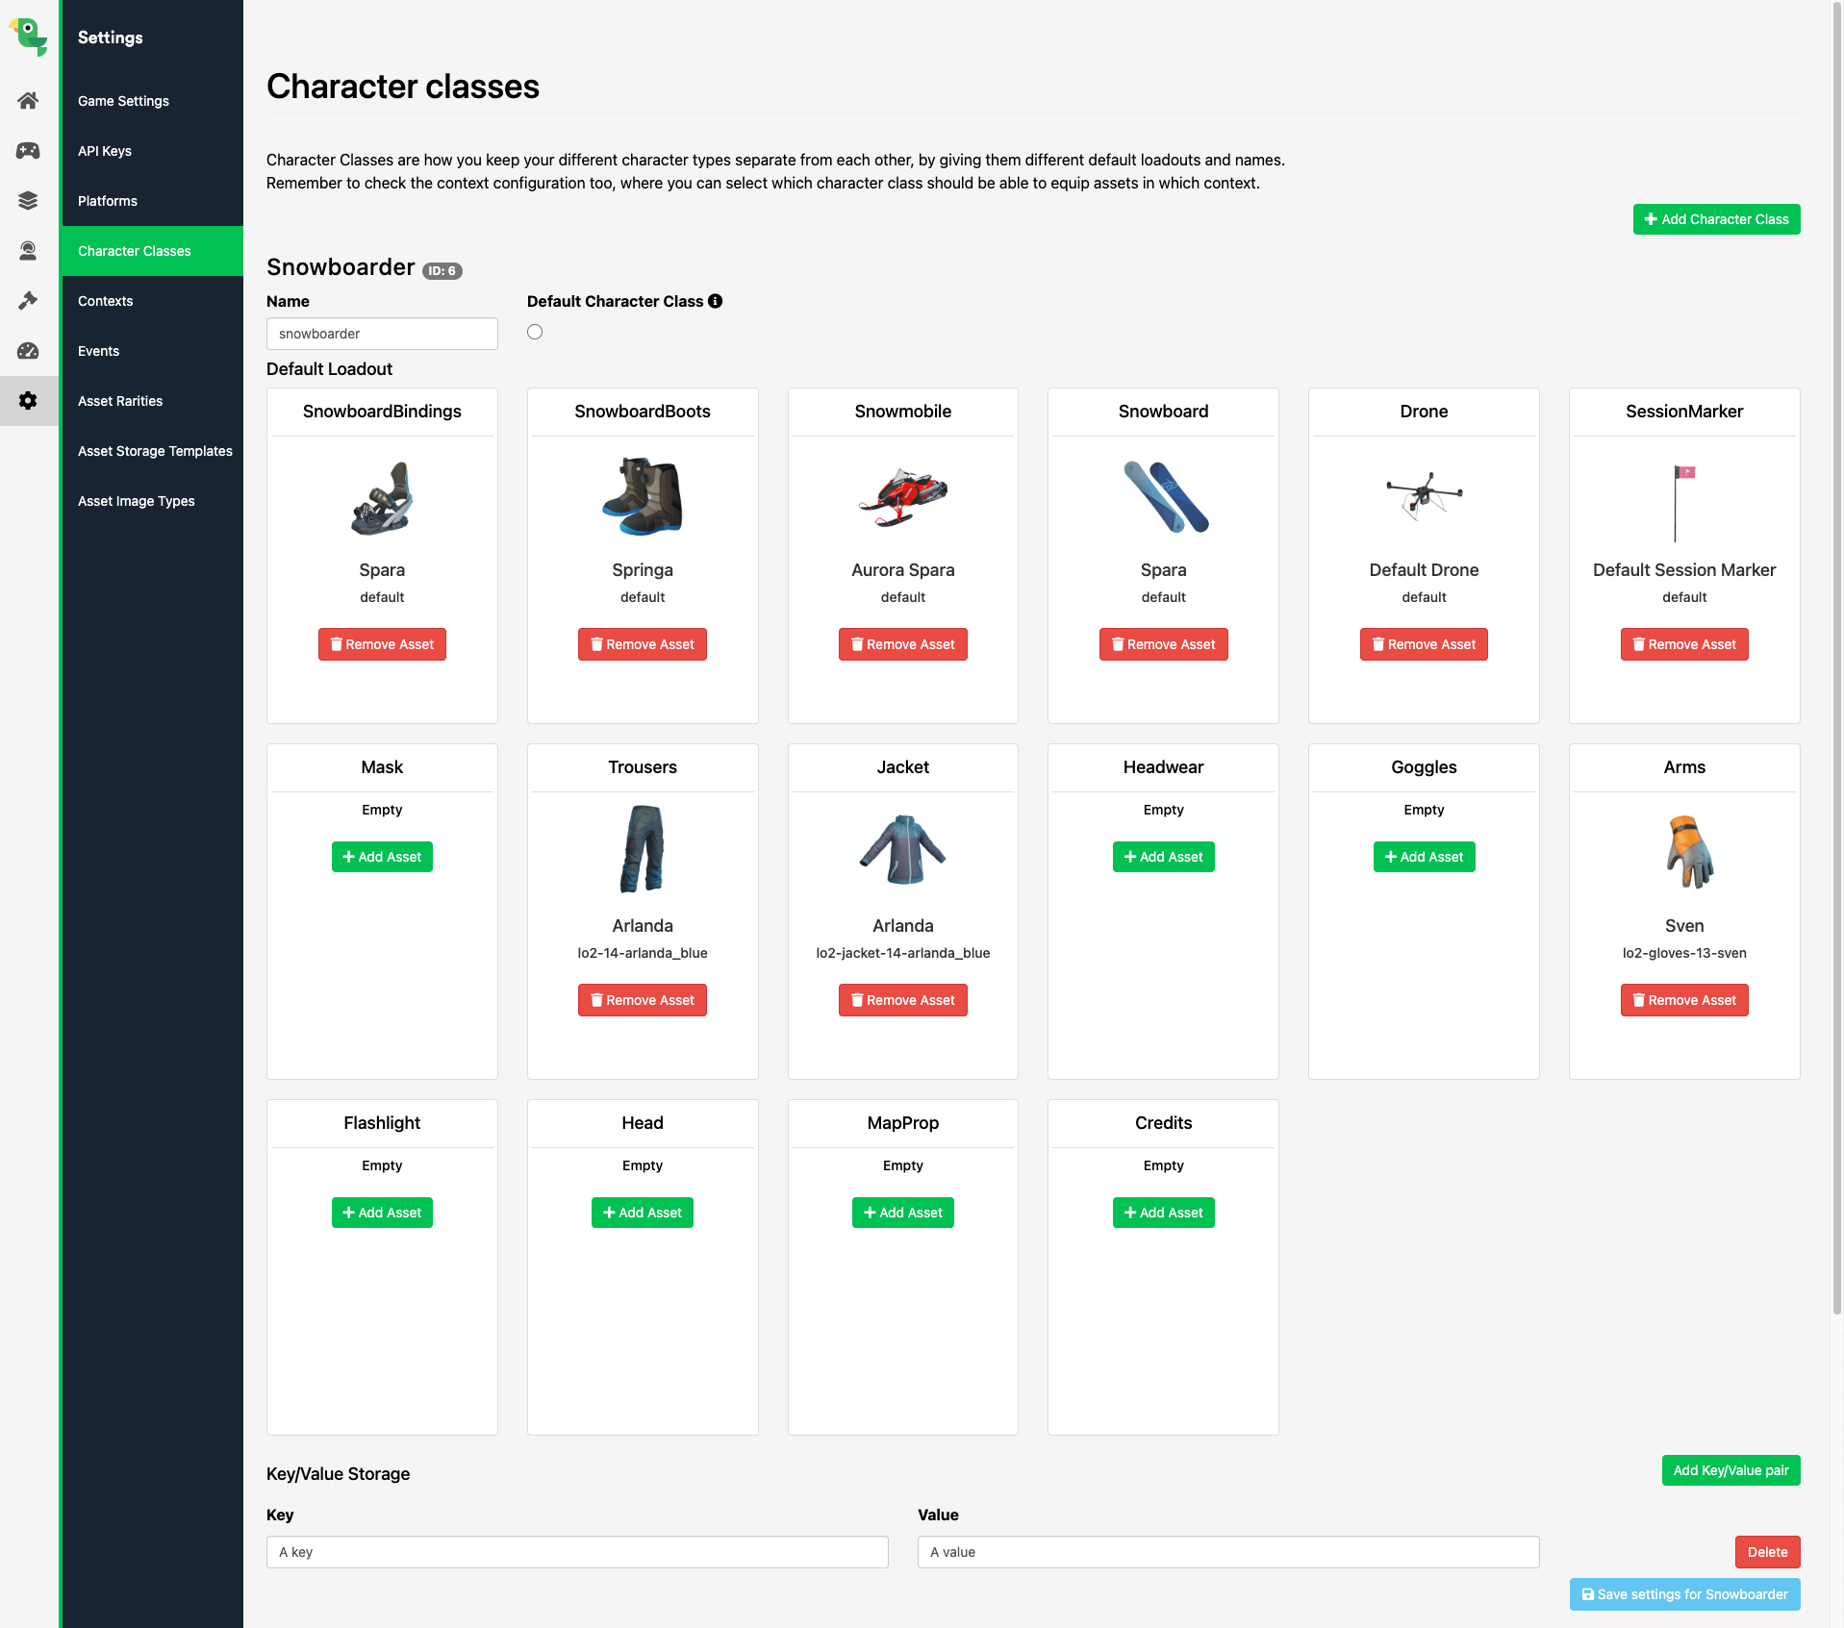
Task: Click the snowboarder Name input field
Action: pos(382,334)
